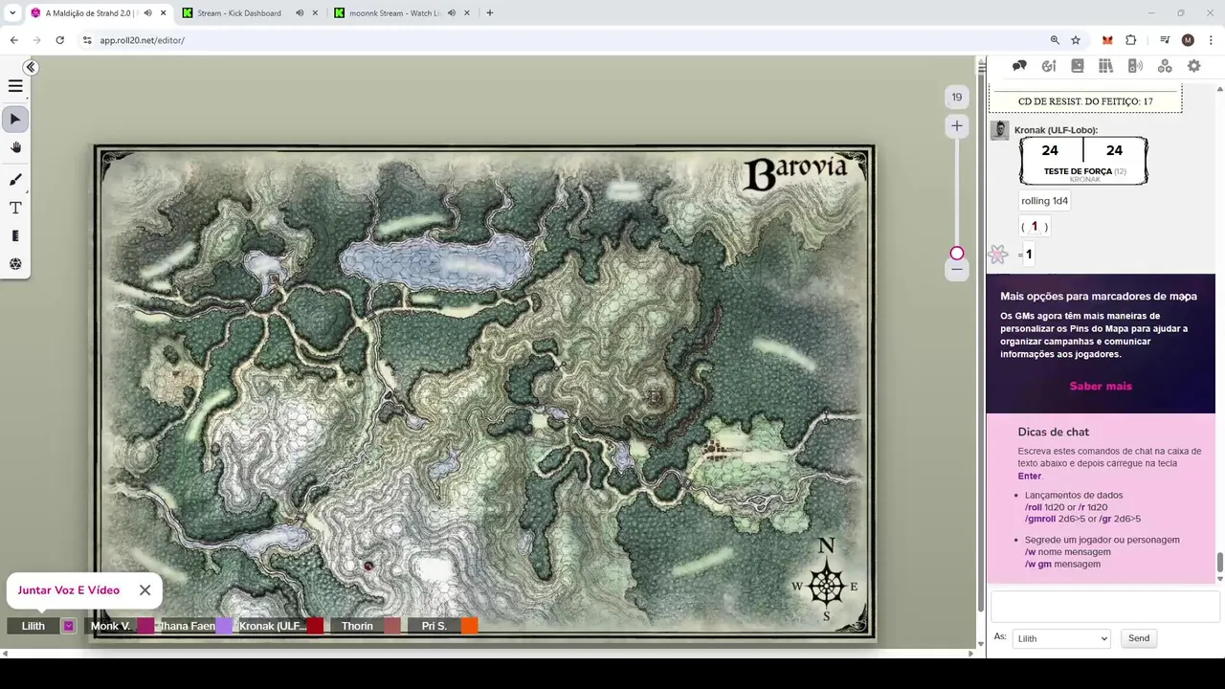
Task: Select the ruler Measure tool
Action: (x=15, y=235)
